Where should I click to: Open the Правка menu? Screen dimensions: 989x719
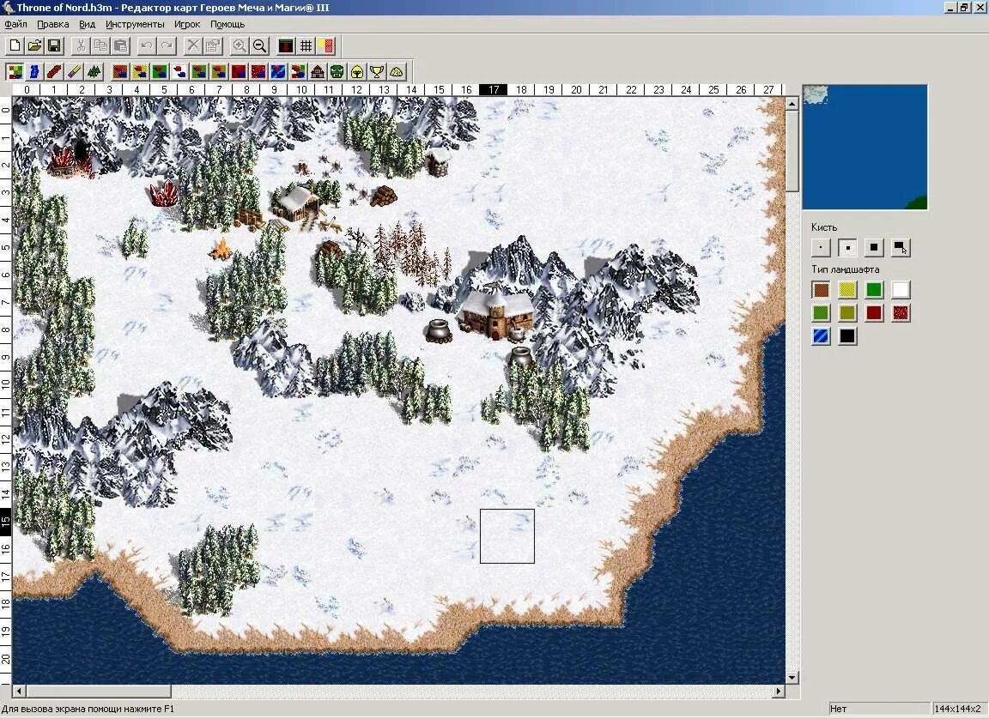click(53, 24)
